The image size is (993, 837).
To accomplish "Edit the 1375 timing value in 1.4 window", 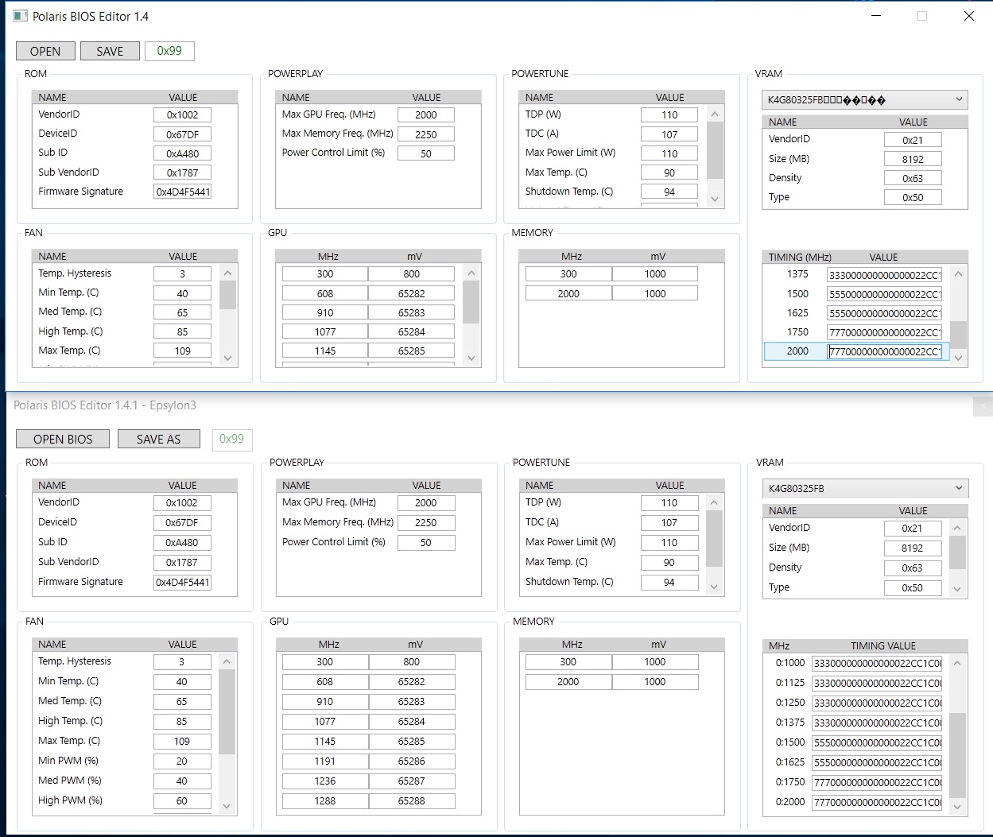I will coord(884,275).
